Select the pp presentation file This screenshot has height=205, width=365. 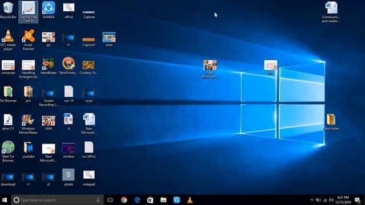[x=48, y=39]
